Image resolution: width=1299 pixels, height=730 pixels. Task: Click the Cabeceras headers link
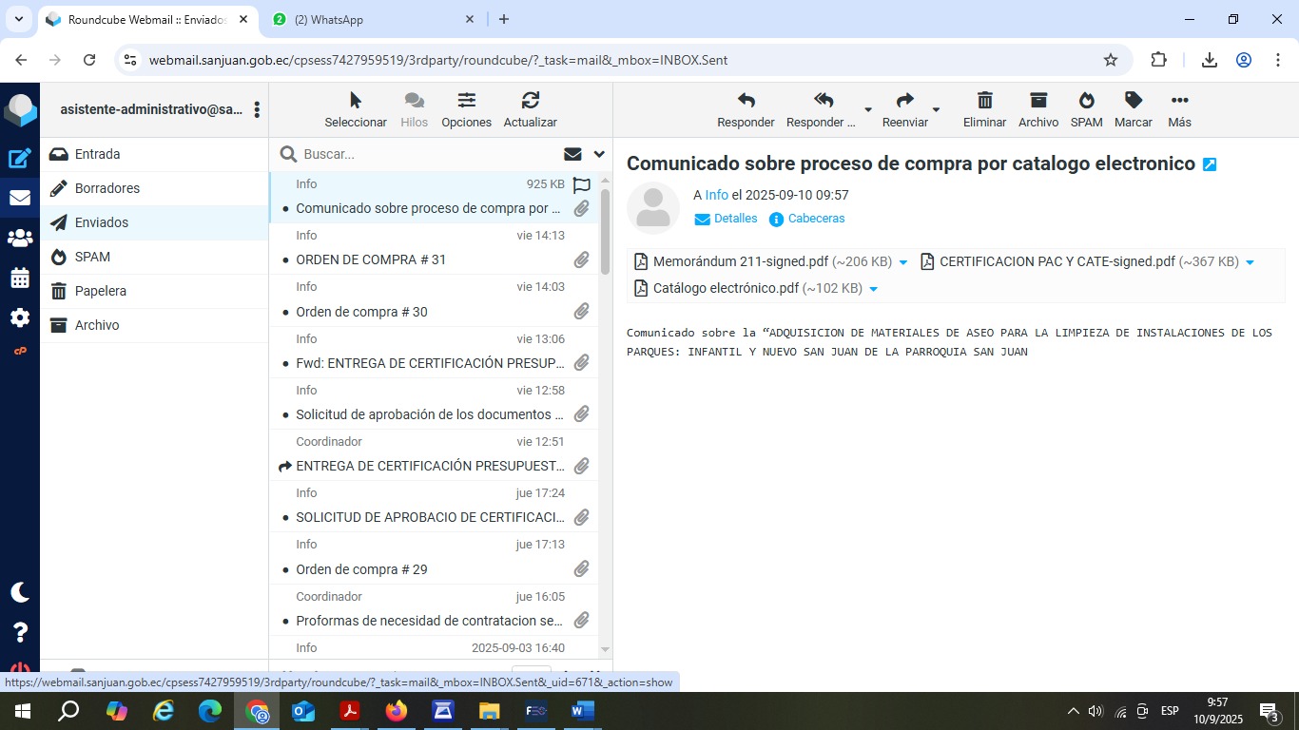[x=816, y=219]
